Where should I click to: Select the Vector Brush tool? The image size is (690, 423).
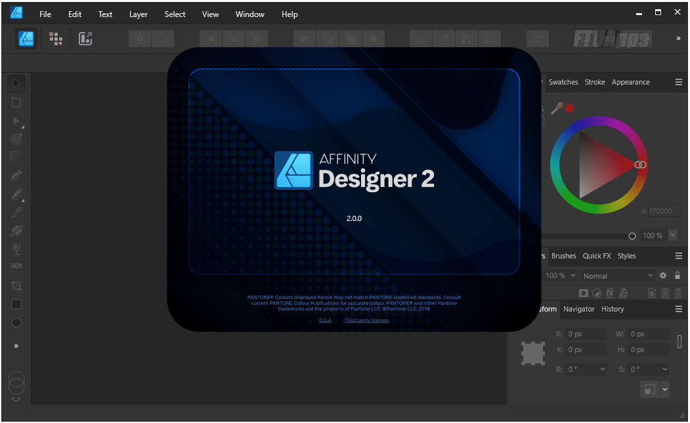click(x=16, y=212)
